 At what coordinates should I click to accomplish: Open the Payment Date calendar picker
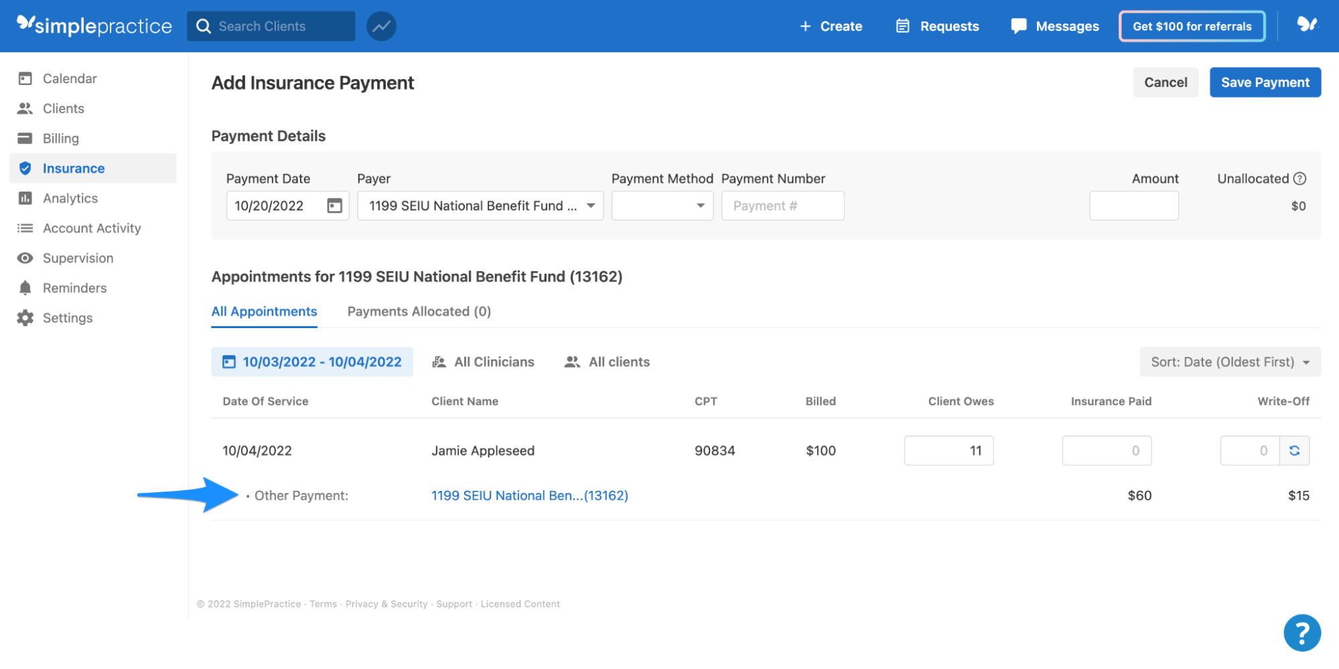tap(335, 206)
